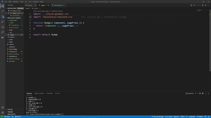Open the Explorer view in activity bar
211x118 pixels.
click(3, 6)
